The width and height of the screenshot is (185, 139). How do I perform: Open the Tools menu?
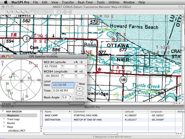(101, 2)
